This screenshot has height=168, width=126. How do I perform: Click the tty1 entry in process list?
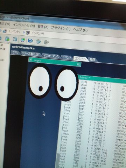tap(105, 150)
